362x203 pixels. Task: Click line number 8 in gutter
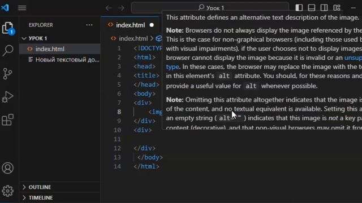119,112
